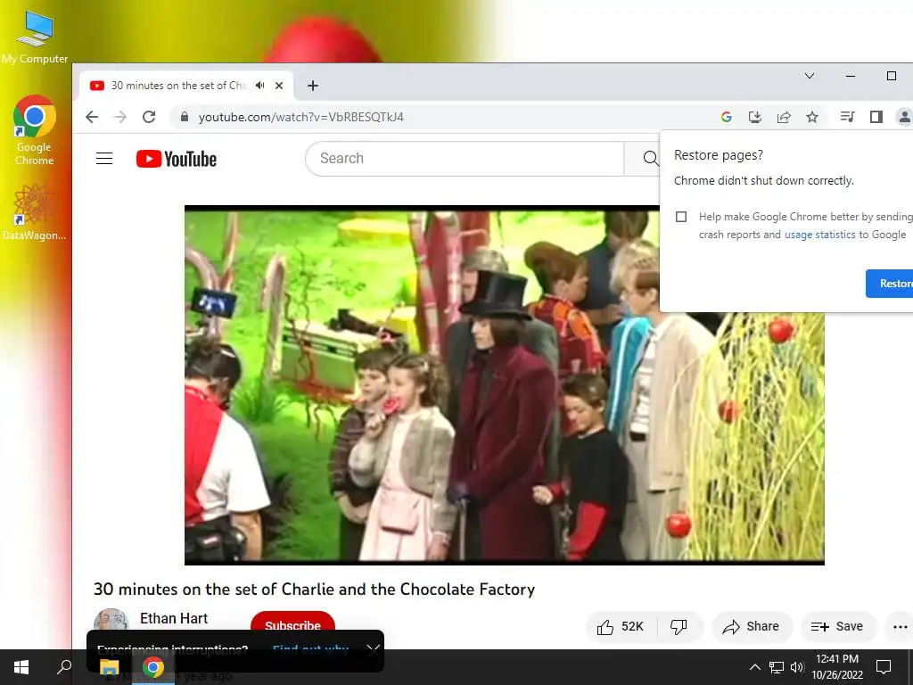This screenshot has height=685, width=913.
Task: Click the browser forward arrow
Action: pyautogui.click(x=120, y=117)
